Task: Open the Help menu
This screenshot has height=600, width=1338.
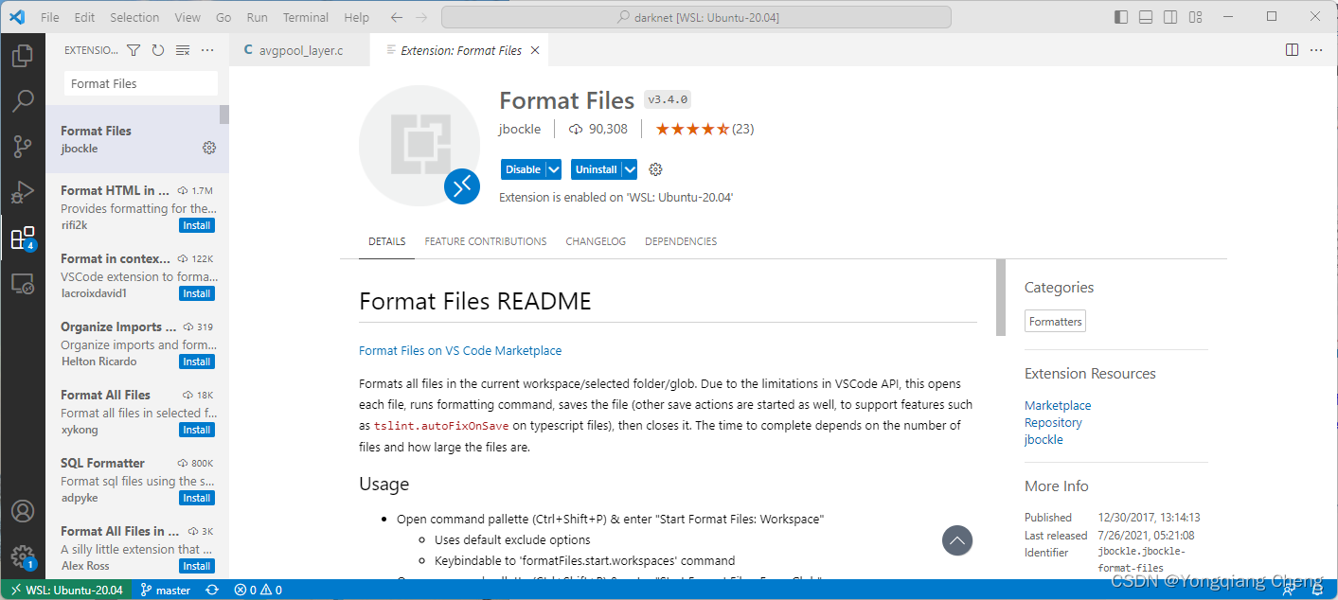Action: pos(357,17)
